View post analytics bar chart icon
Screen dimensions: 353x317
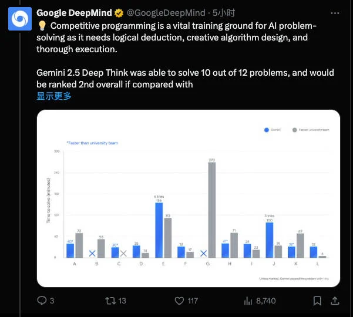(248, 301)
